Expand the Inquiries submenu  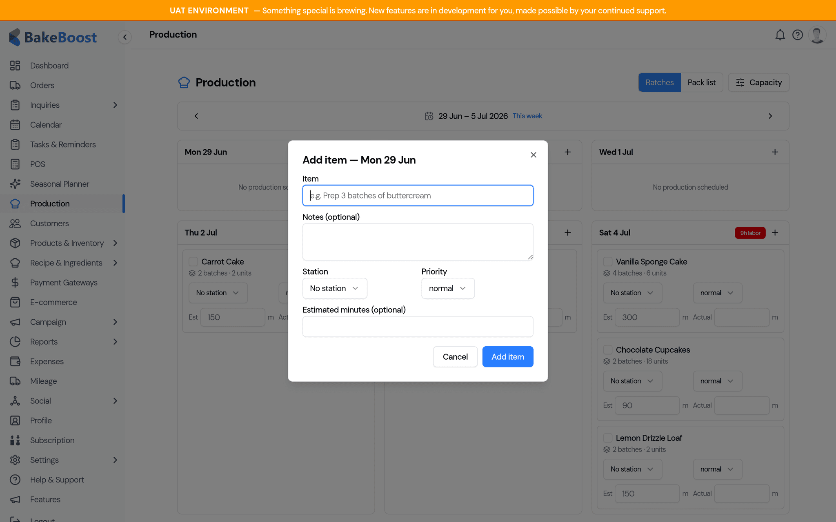click(115, 105)
